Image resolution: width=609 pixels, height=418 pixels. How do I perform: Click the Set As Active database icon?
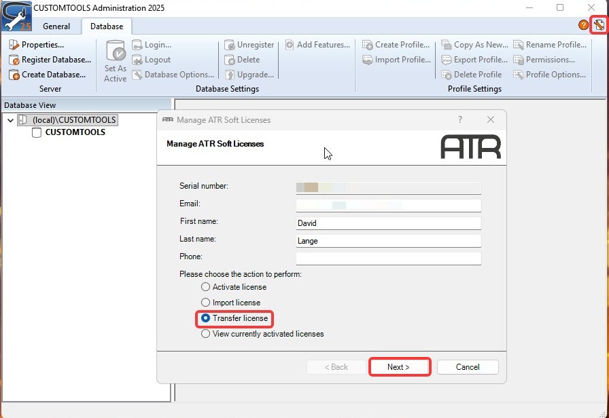[x=116, y=50]
